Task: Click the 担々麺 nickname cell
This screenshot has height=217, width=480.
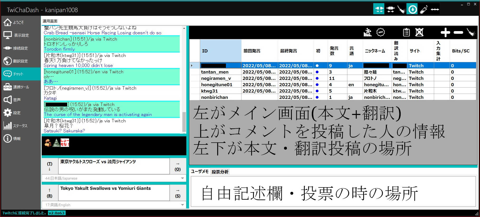Action: click(x=377, y=72)
